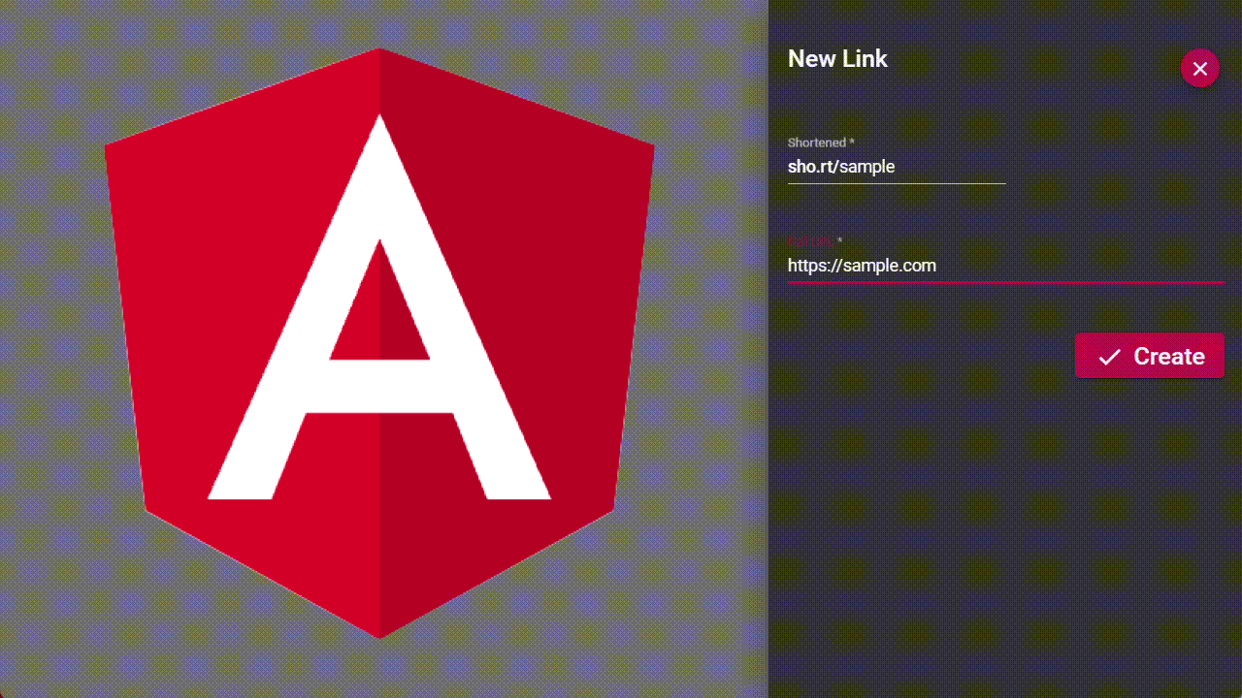Click empty panel area below Create button
The image size is (1242, 698).
click(1004, 533)
